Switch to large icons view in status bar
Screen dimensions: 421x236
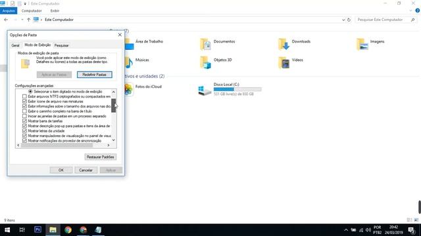click(x=416, y=220)
